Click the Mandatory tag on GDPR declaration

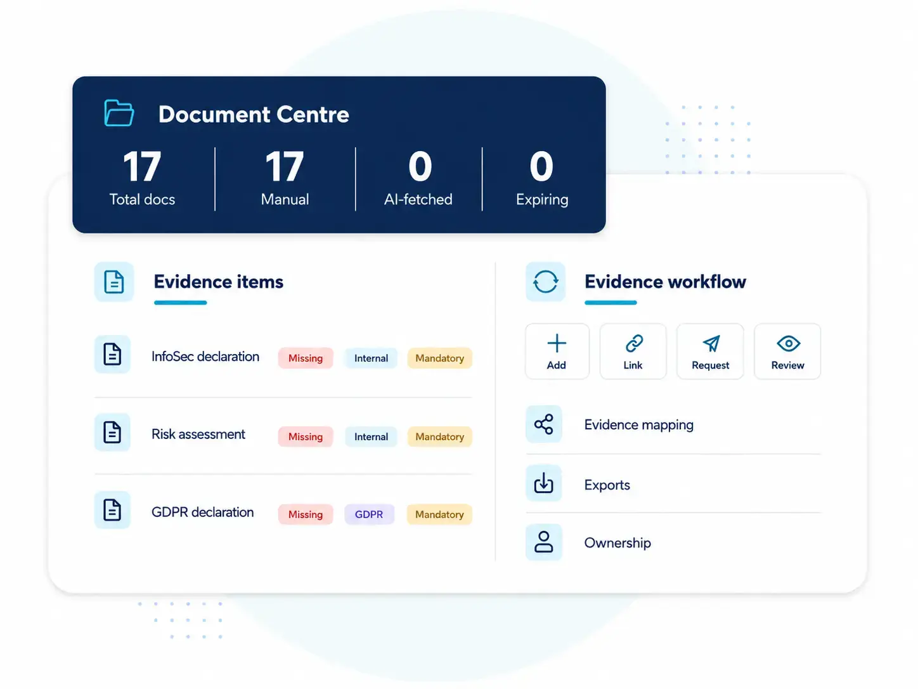pyautogui.click(x=439, y=514)
